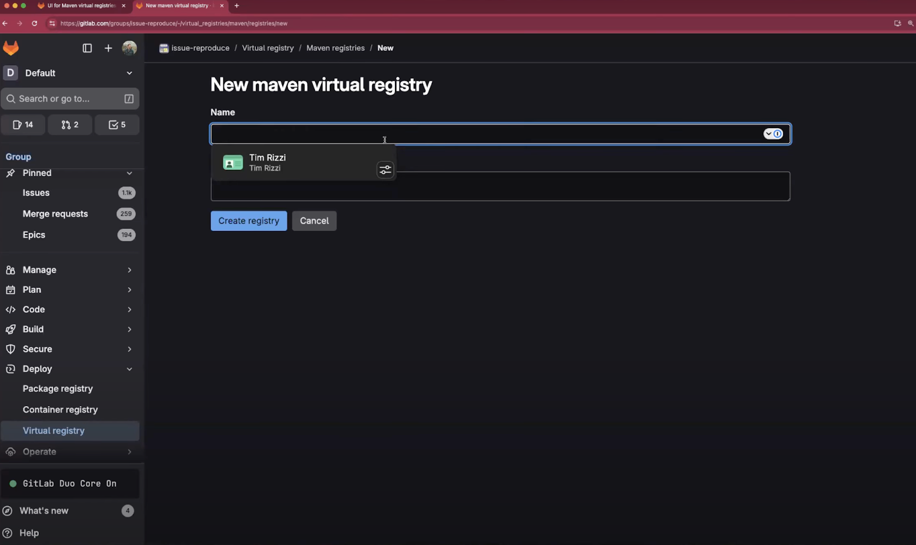Collapse the Pinned section
Viewport: 916px width, 545px height.
coord(129,173)
